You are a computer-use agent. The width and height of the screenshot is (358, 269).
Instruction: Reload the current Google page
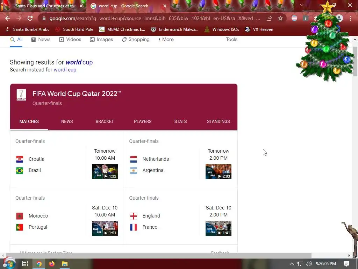click(30, 18)
